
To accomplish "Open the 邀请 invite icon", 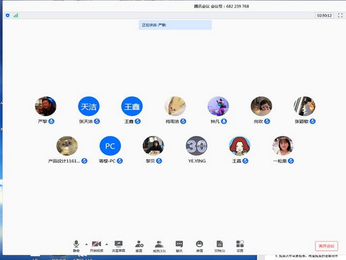I will point(139,246).
